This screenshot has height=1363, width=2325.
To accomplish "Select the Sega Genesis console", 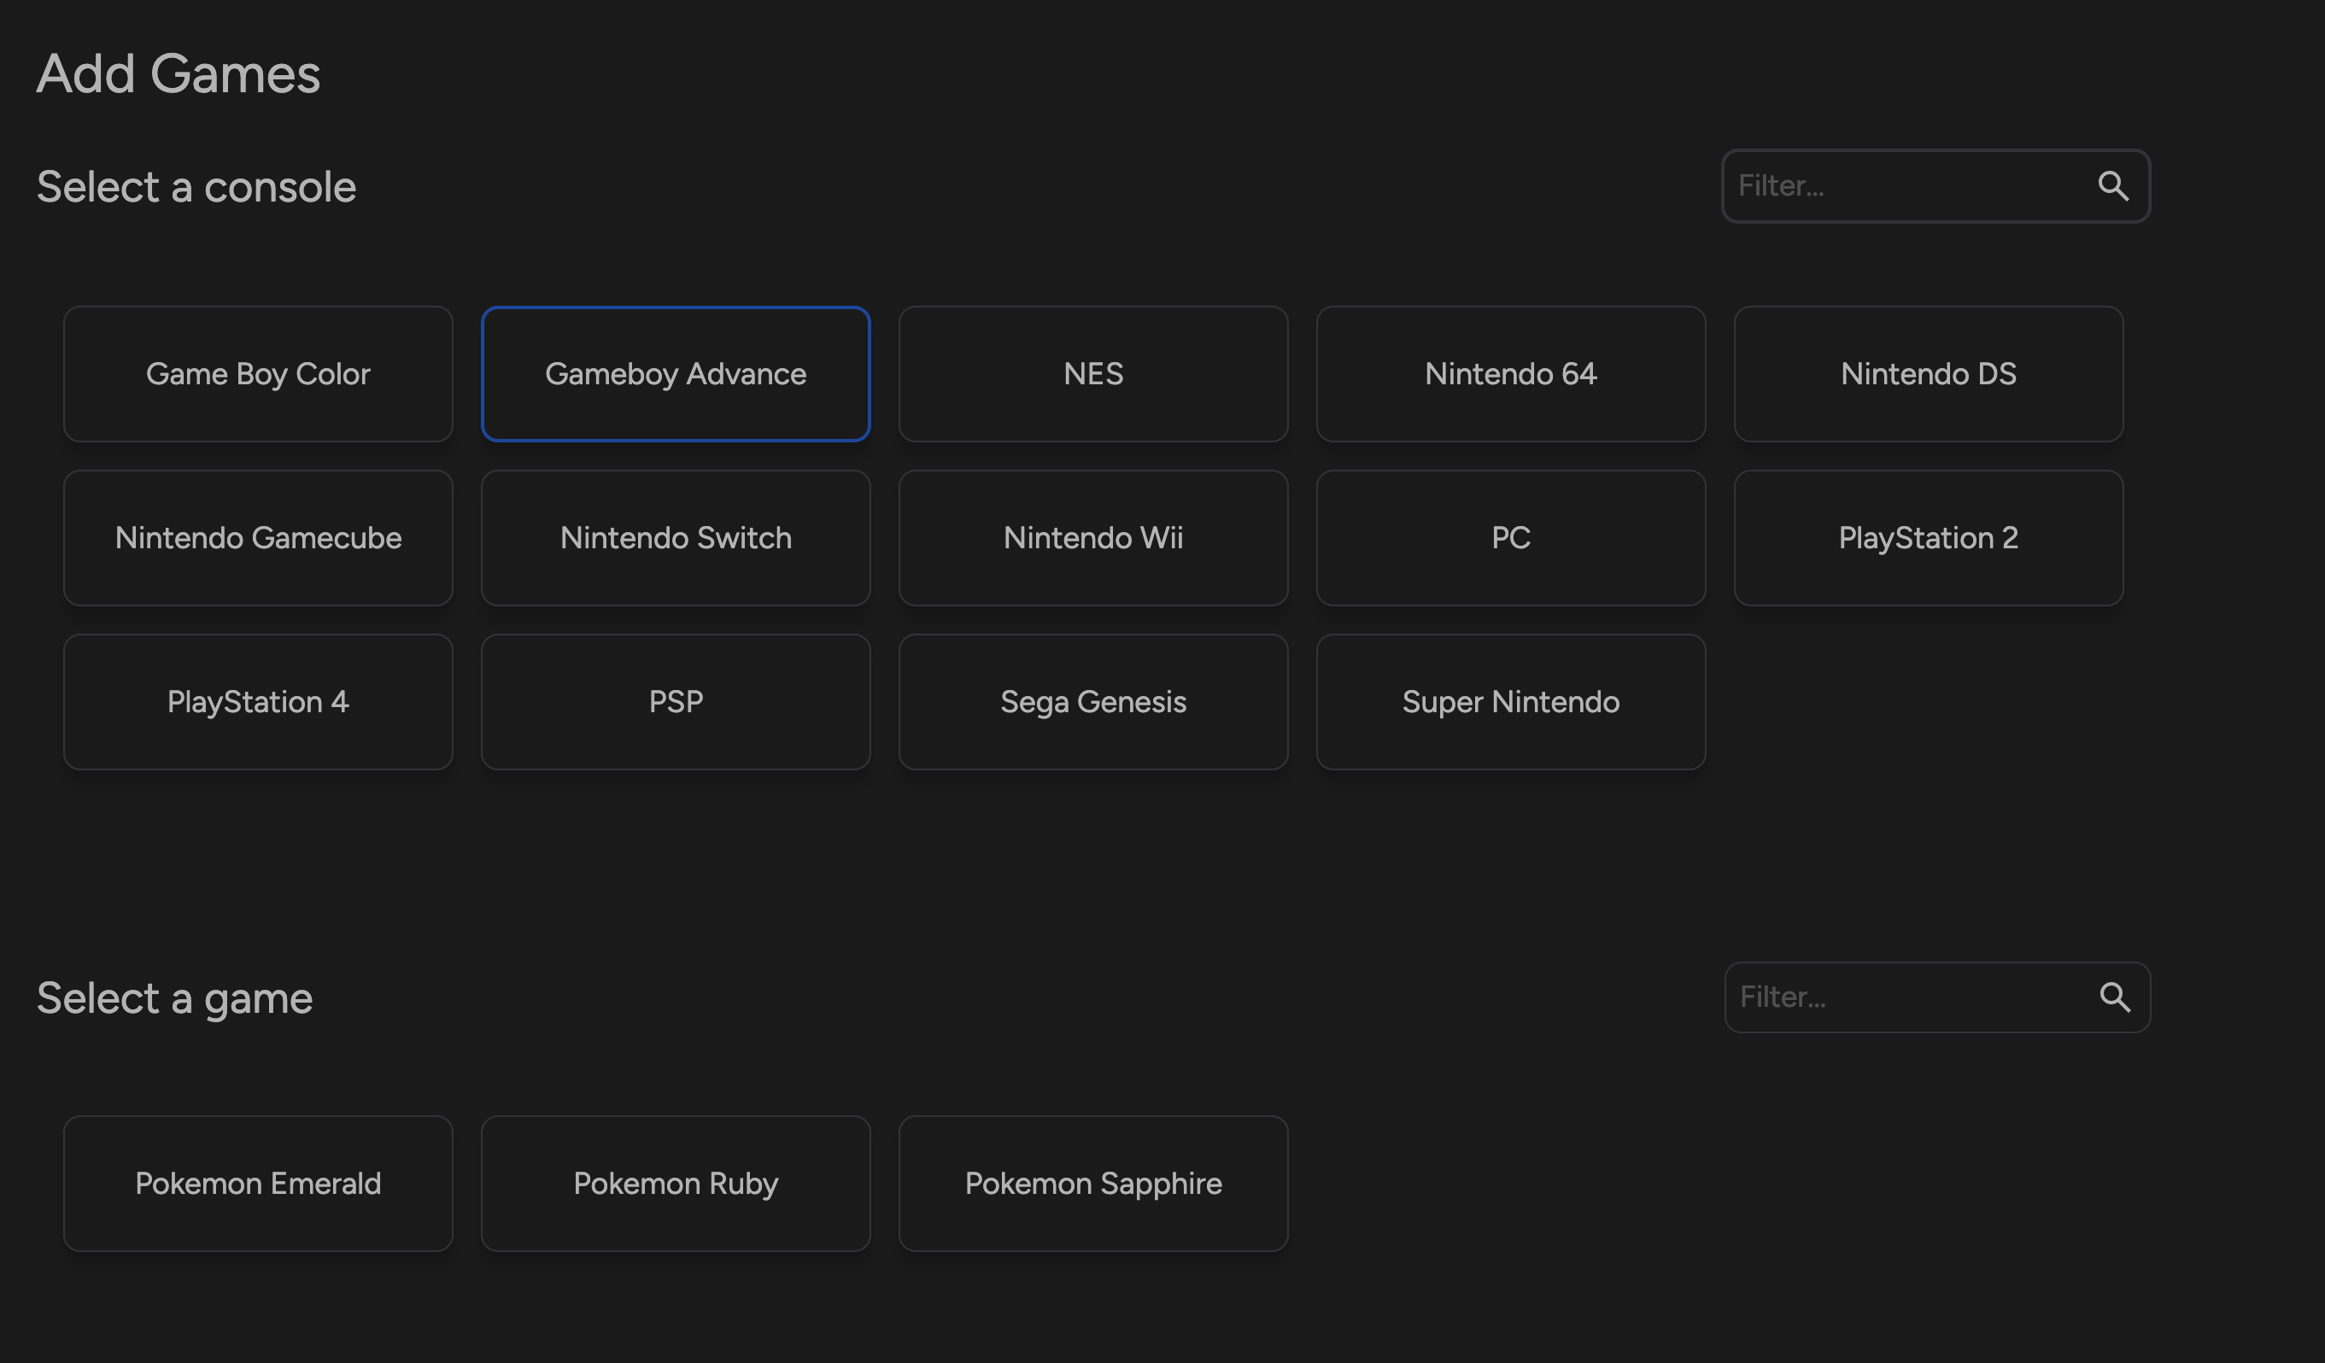I will (1093, 702).
